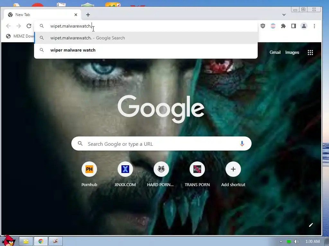Choose 'wiper malware watch' suggestion
Screen dimensions: 329x246
(146, 50)
